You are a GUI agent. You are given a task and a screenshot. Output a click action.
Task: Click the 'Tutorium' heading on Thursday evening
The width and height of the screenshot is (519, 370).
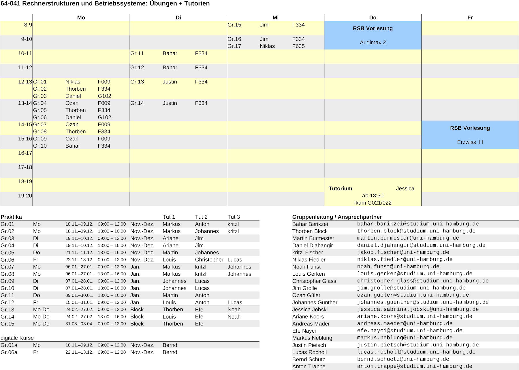pos(340,188)
